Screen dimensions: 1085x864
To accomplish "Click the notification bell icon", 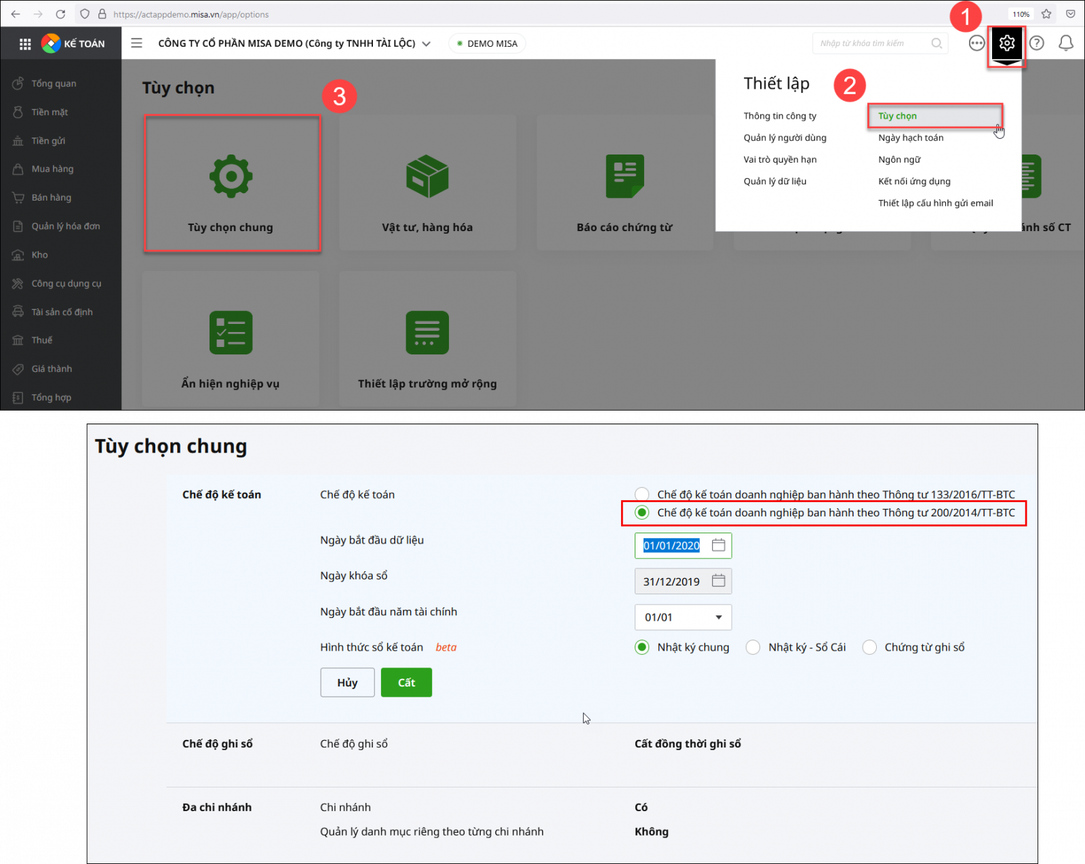I will click(x=1065, y=43).
